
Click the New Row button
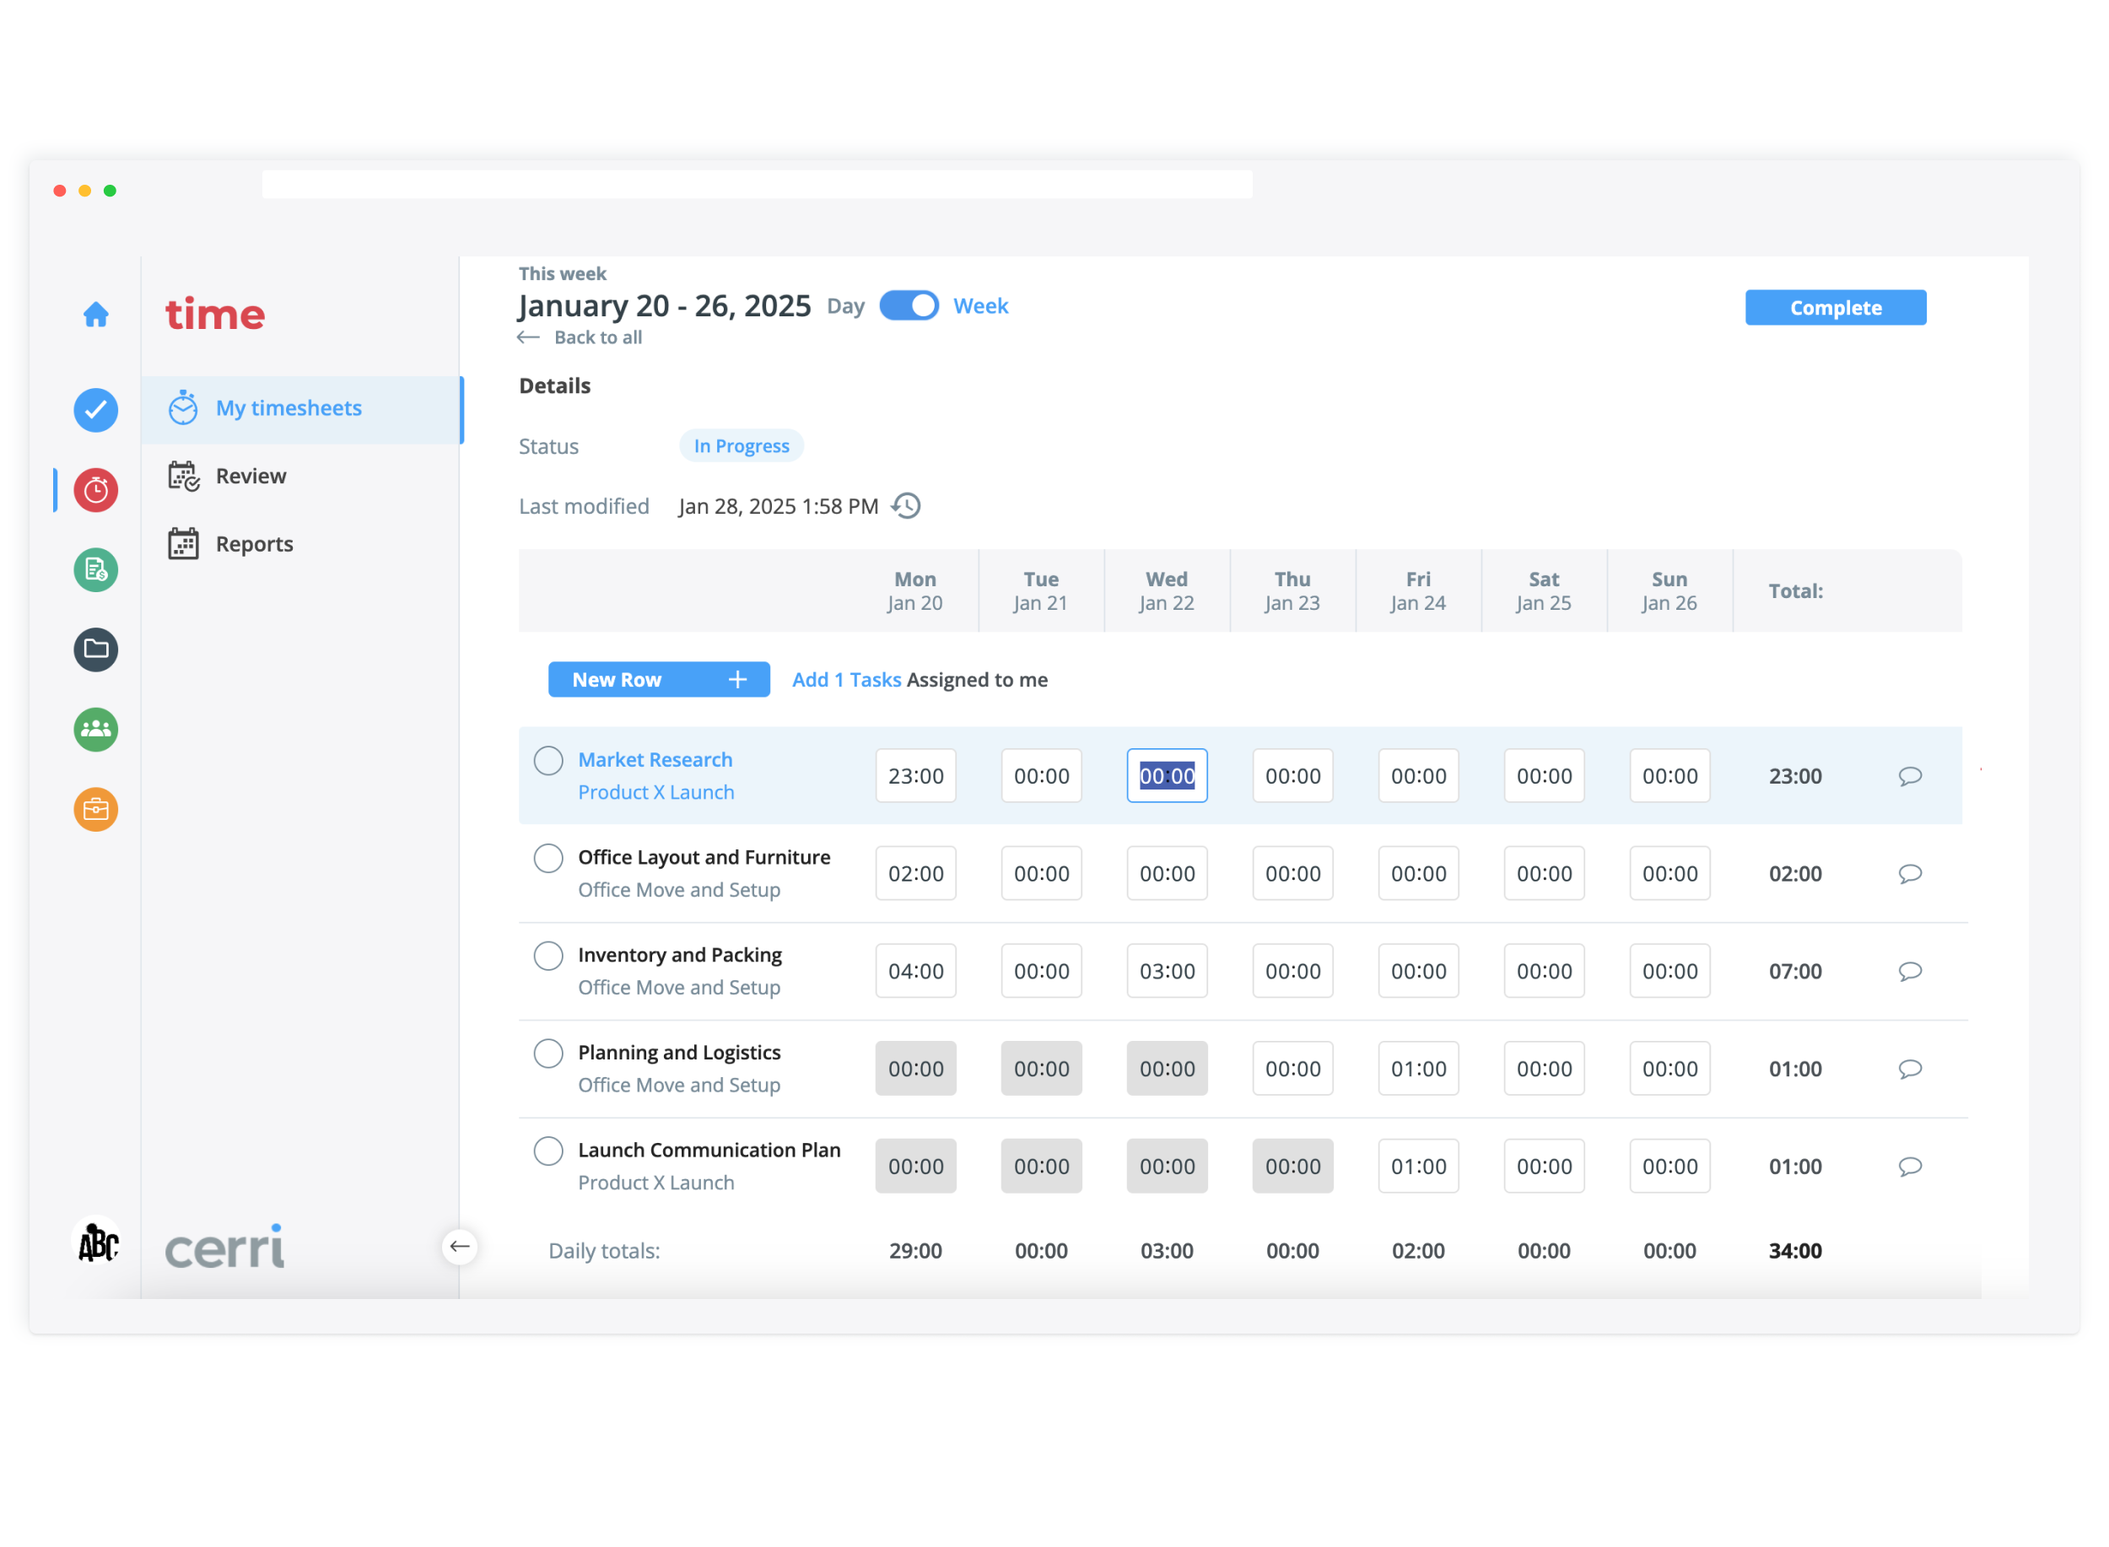click(658, 680)
